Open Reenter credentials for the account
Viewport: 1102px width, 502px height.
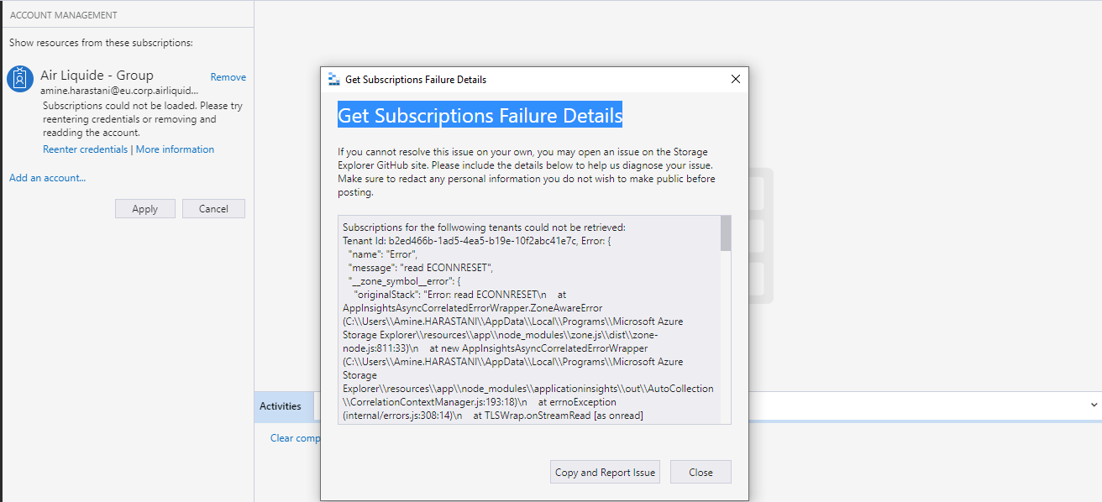pyautogui.click(x=85, y=149)
